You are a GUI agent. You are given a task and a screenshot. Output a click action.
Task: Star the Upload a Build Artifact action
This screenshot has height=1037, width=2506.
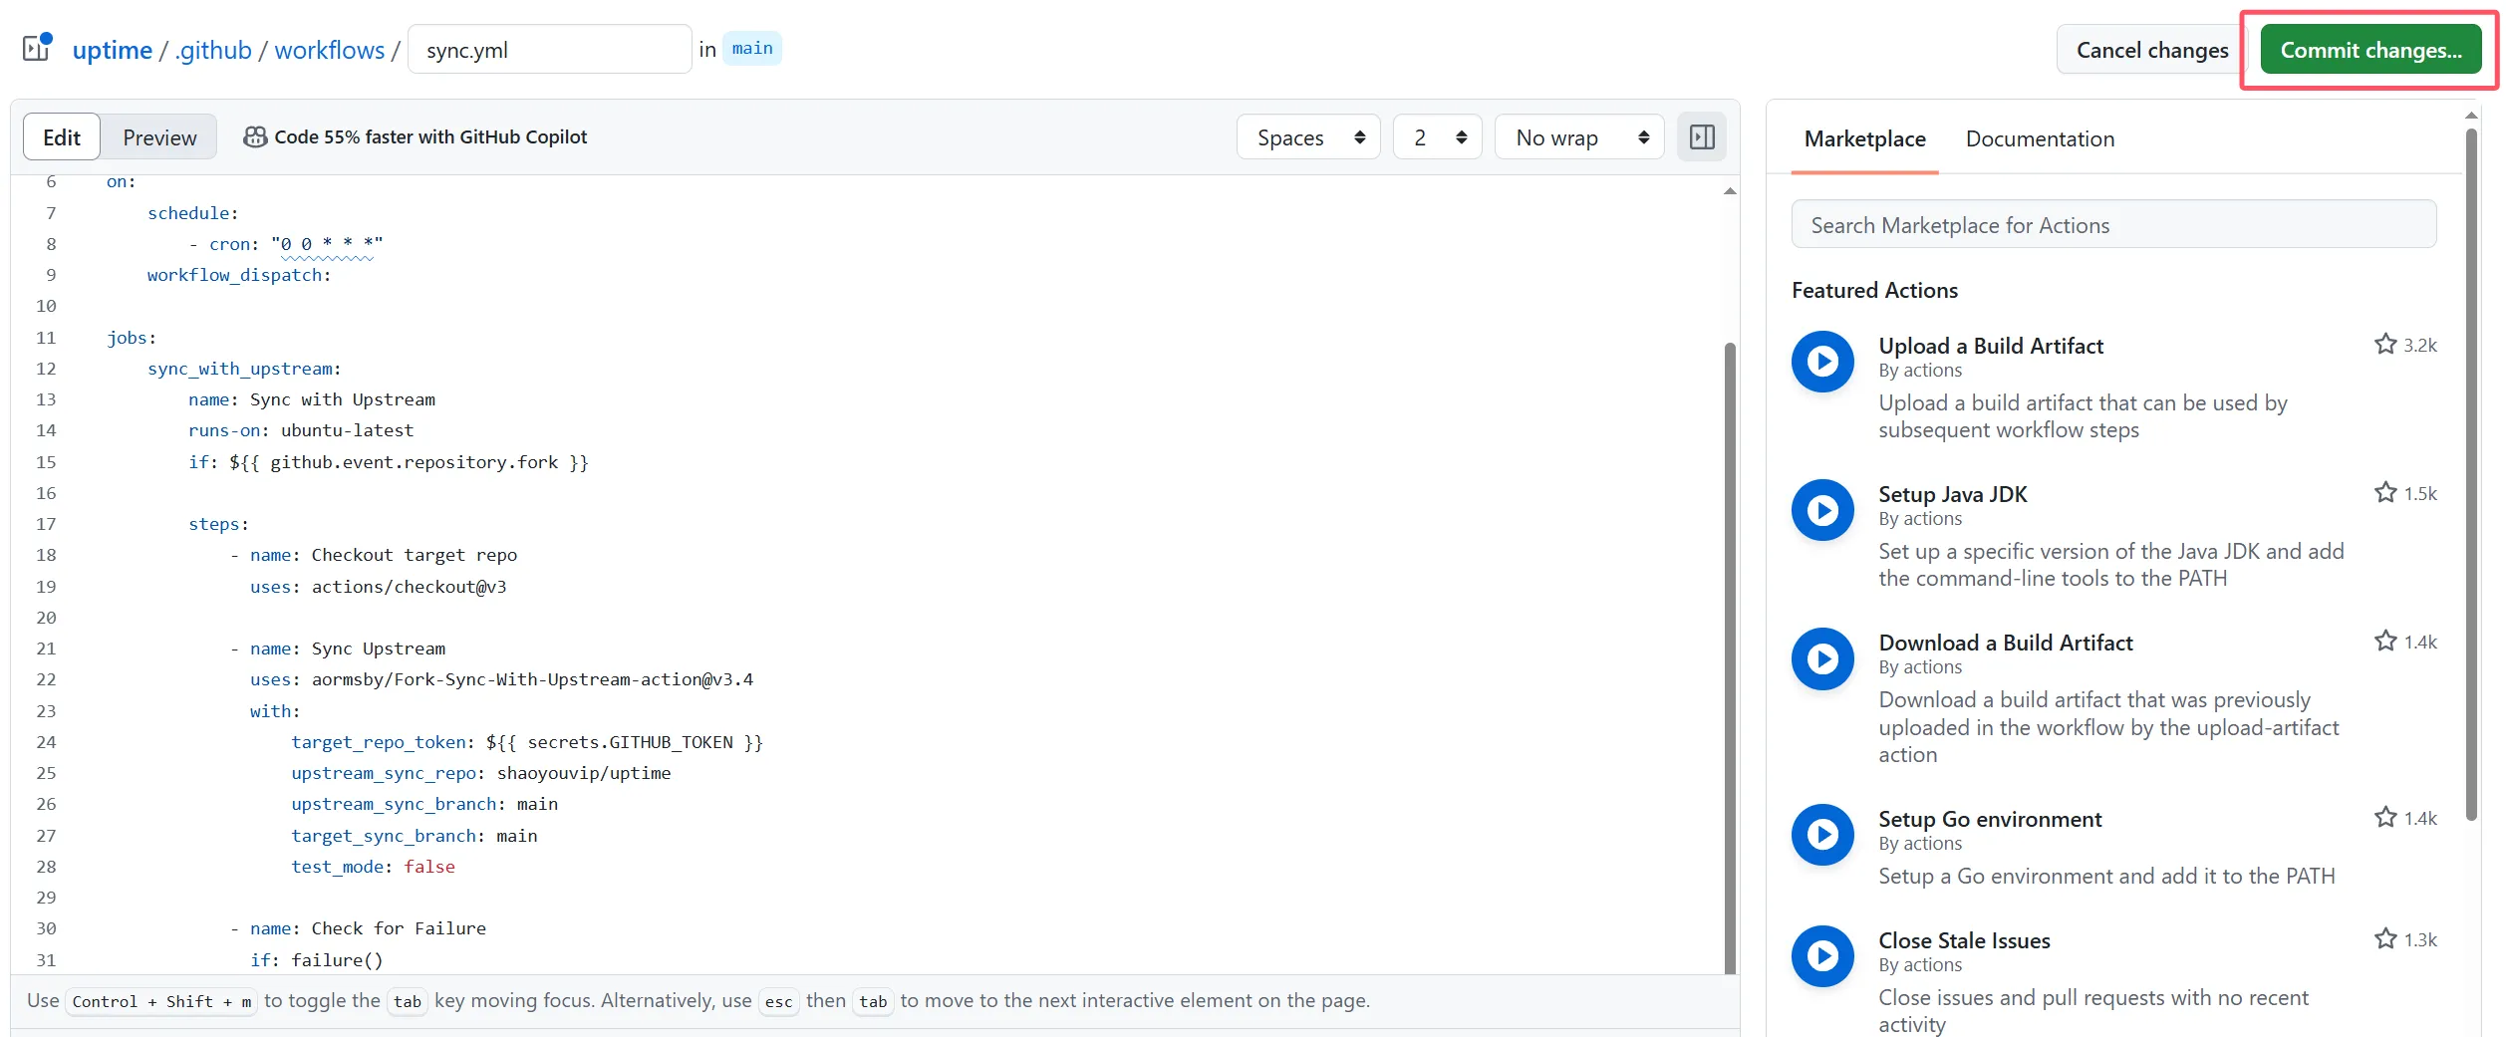(2384, 345)
